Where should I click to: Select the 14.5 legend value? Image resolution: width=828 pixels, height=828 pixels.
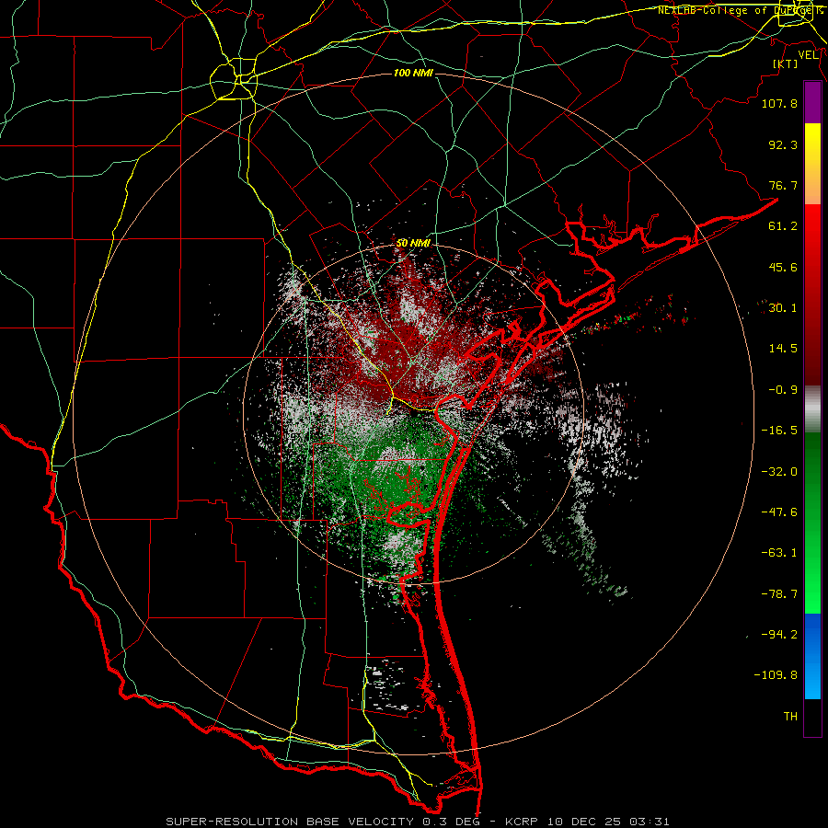pyautogui.click(x=783, y=349)
